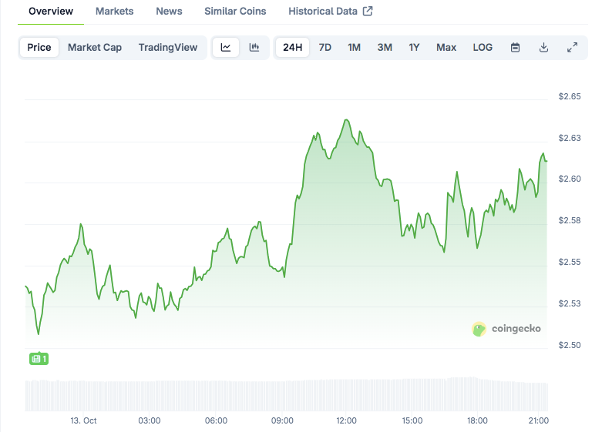Select the Market Cap chart mode

(x=95, y=47)
